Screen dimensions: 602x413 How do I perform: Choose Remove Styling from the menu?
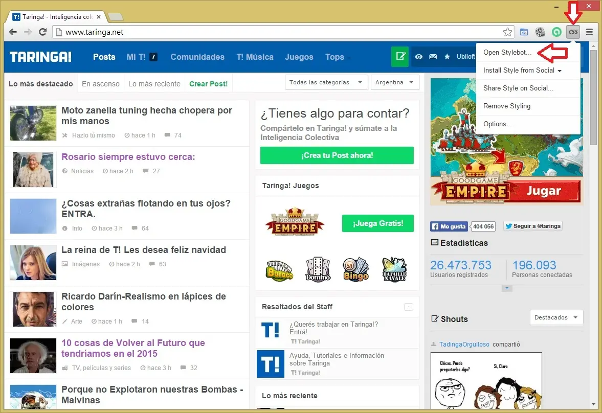pyautogui.click(x=528, y=106)
